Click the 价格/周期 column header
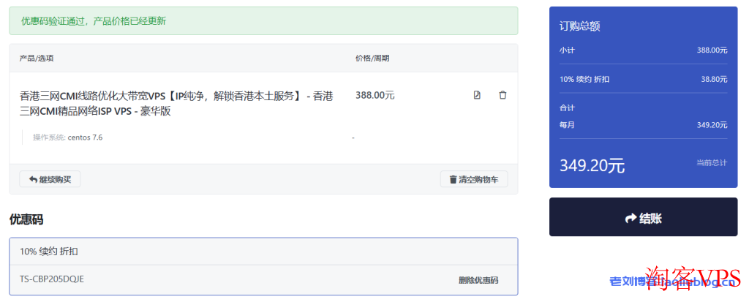 [372, 58]
